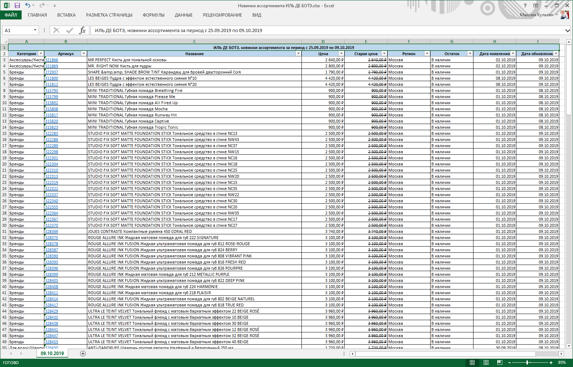Open the Цена filter dropdown
The height and width of the screenshot is (367, 573).
click(341, 54)
